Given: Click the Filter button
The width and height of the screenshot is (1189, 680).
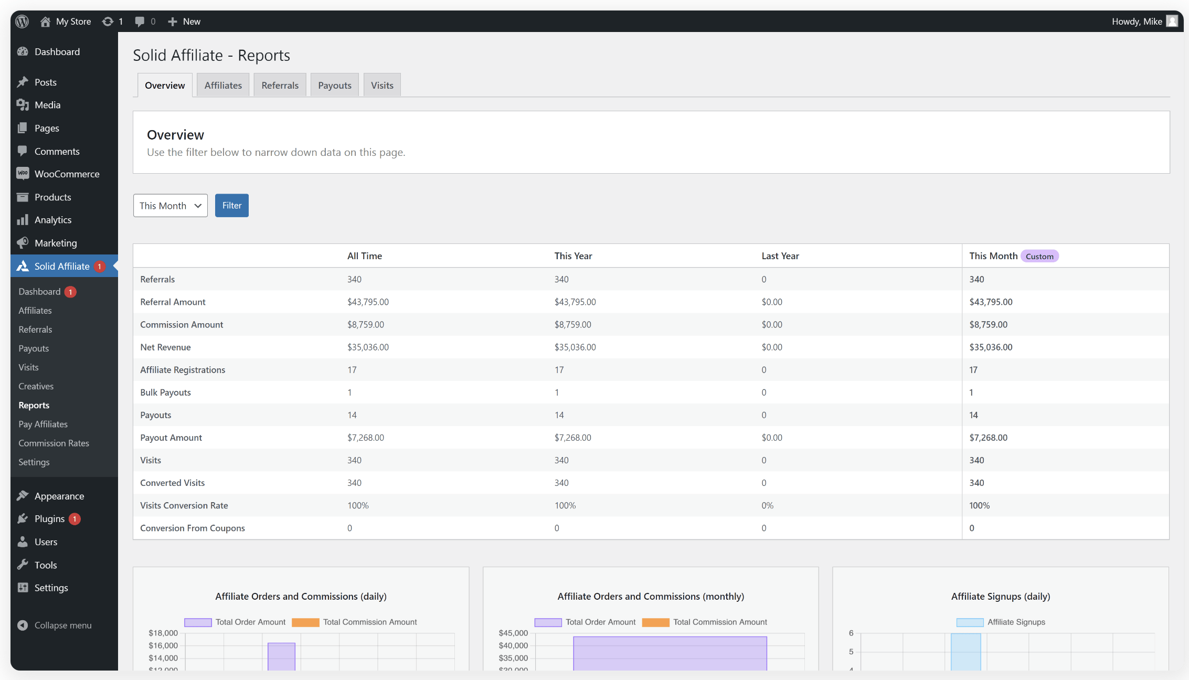Looking at the screenshot, I should pos(231,205).
